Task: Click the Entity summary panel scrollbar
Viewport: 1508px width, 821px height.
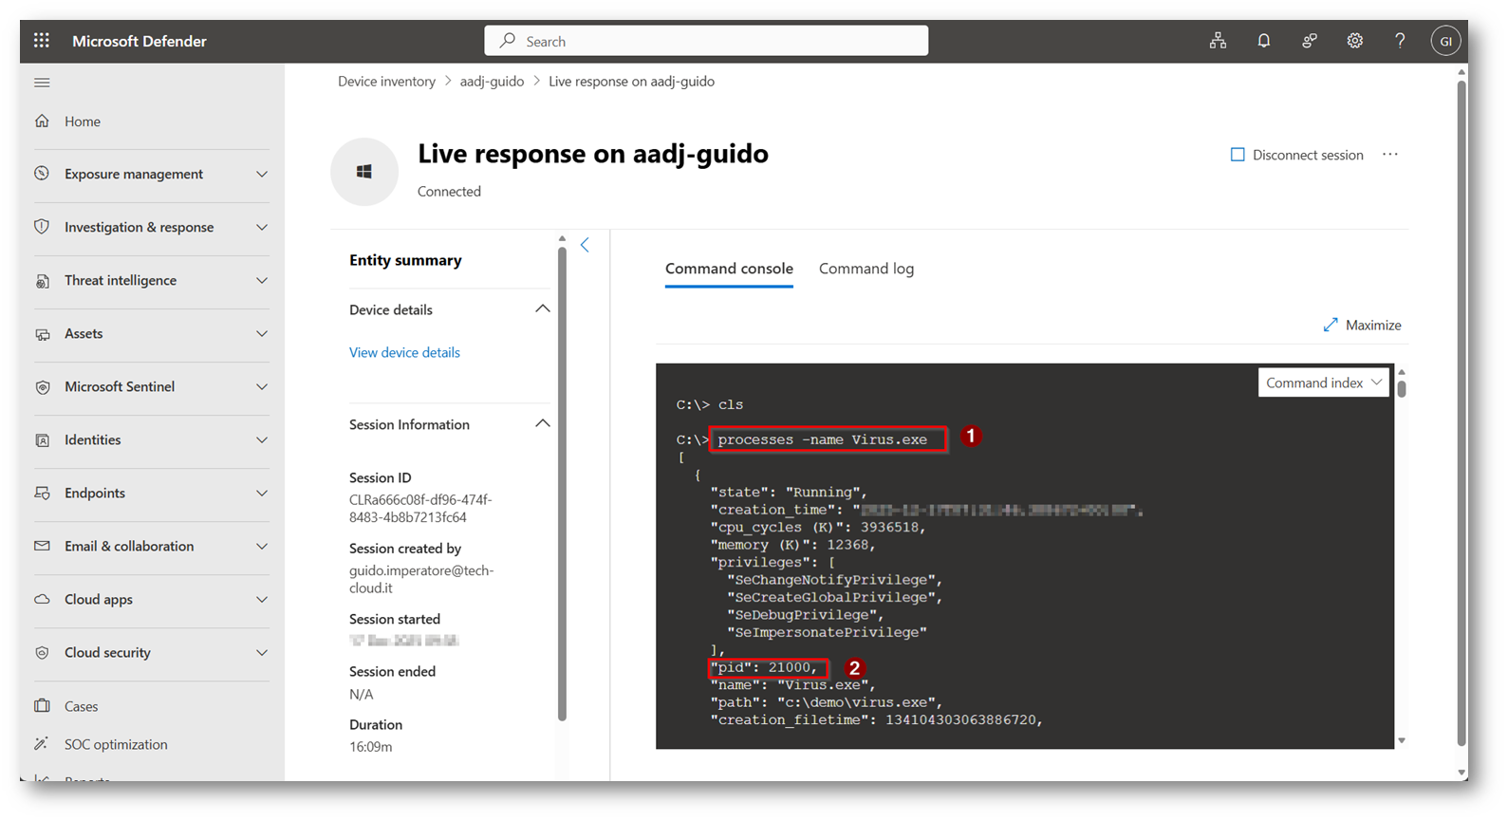Action: [562, 484]
